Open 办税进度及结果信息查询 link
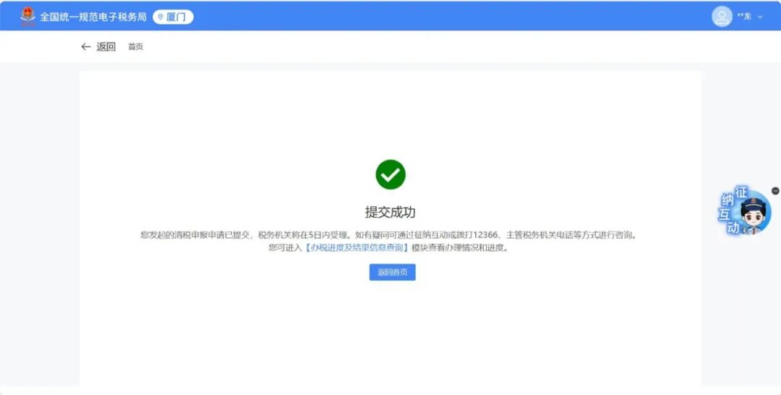This screenshot has height=395, width=781. pyautogui.click(x=357, y=247)
